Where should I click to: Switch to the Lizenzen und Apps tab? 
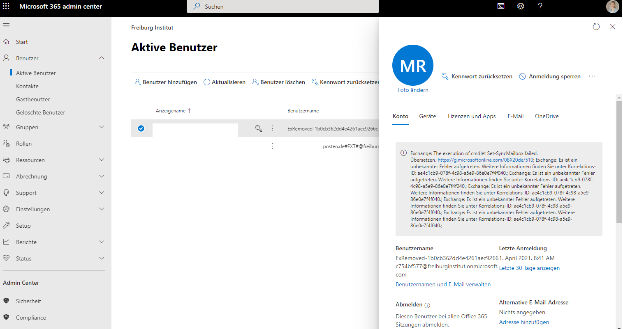472,117
